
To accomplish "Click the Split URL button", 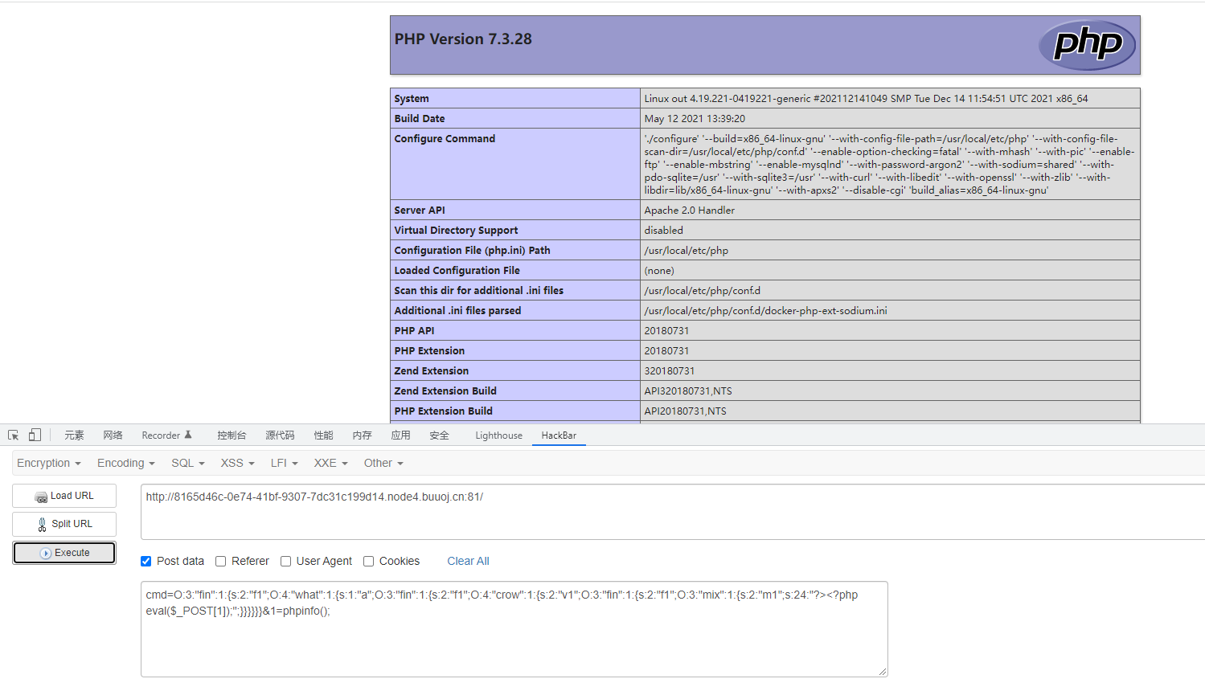I will [64, 524].
